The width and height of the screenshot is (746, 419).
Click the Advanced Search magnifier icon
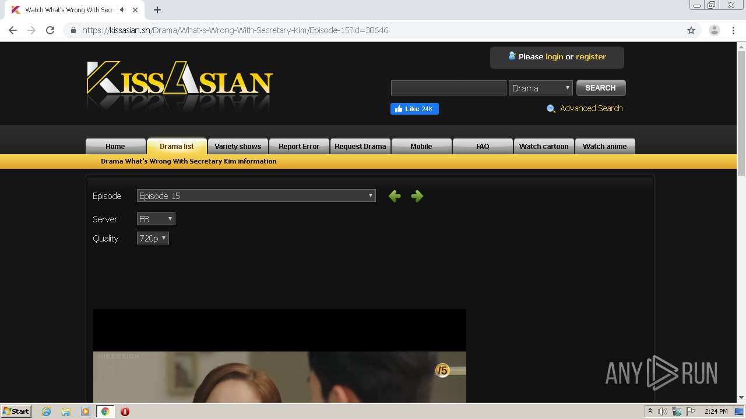(x=551, y=109)
